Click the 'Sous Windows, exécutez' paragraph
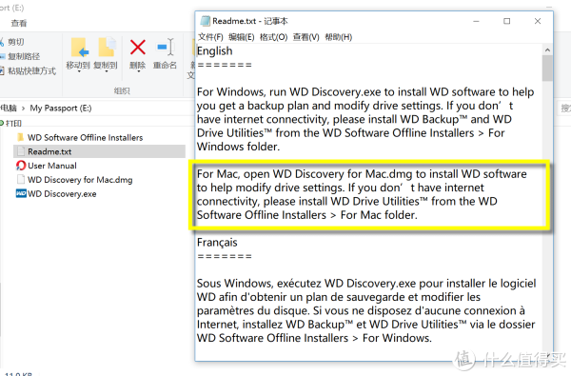The width and height of the screenshot is (571, 376). coord(366,310)
